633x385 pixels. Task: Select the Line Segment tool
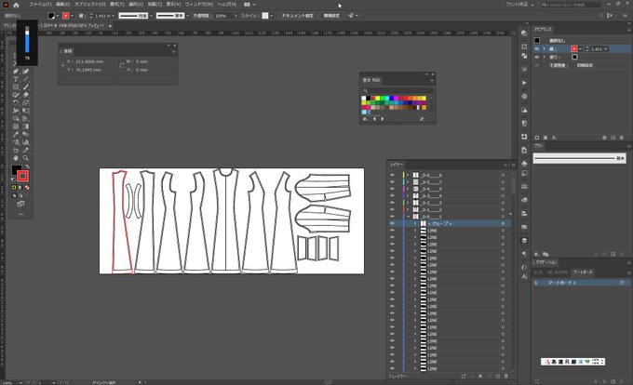point(25,79)
